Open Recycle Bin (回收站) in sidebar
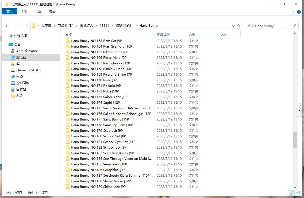 click(x=18, y=89)
